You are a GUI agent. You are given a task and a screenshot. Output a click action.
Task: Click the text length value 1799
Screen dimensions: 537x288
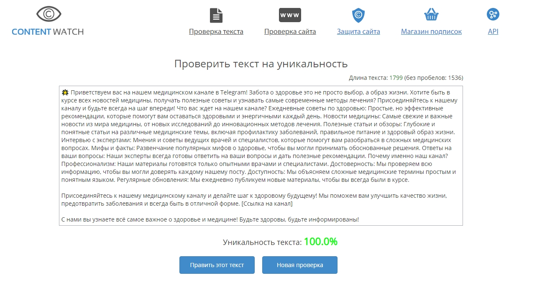pos(396,78)
